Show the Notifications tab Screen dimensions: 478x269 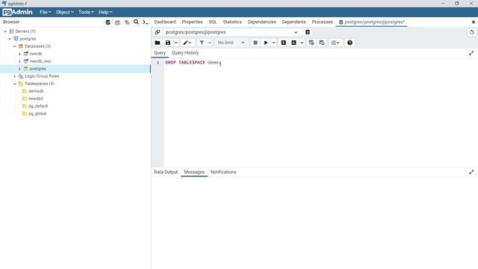[223, 172]
